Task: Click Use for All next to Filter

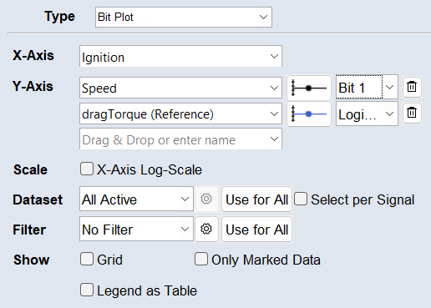Action: coord(257,230)
